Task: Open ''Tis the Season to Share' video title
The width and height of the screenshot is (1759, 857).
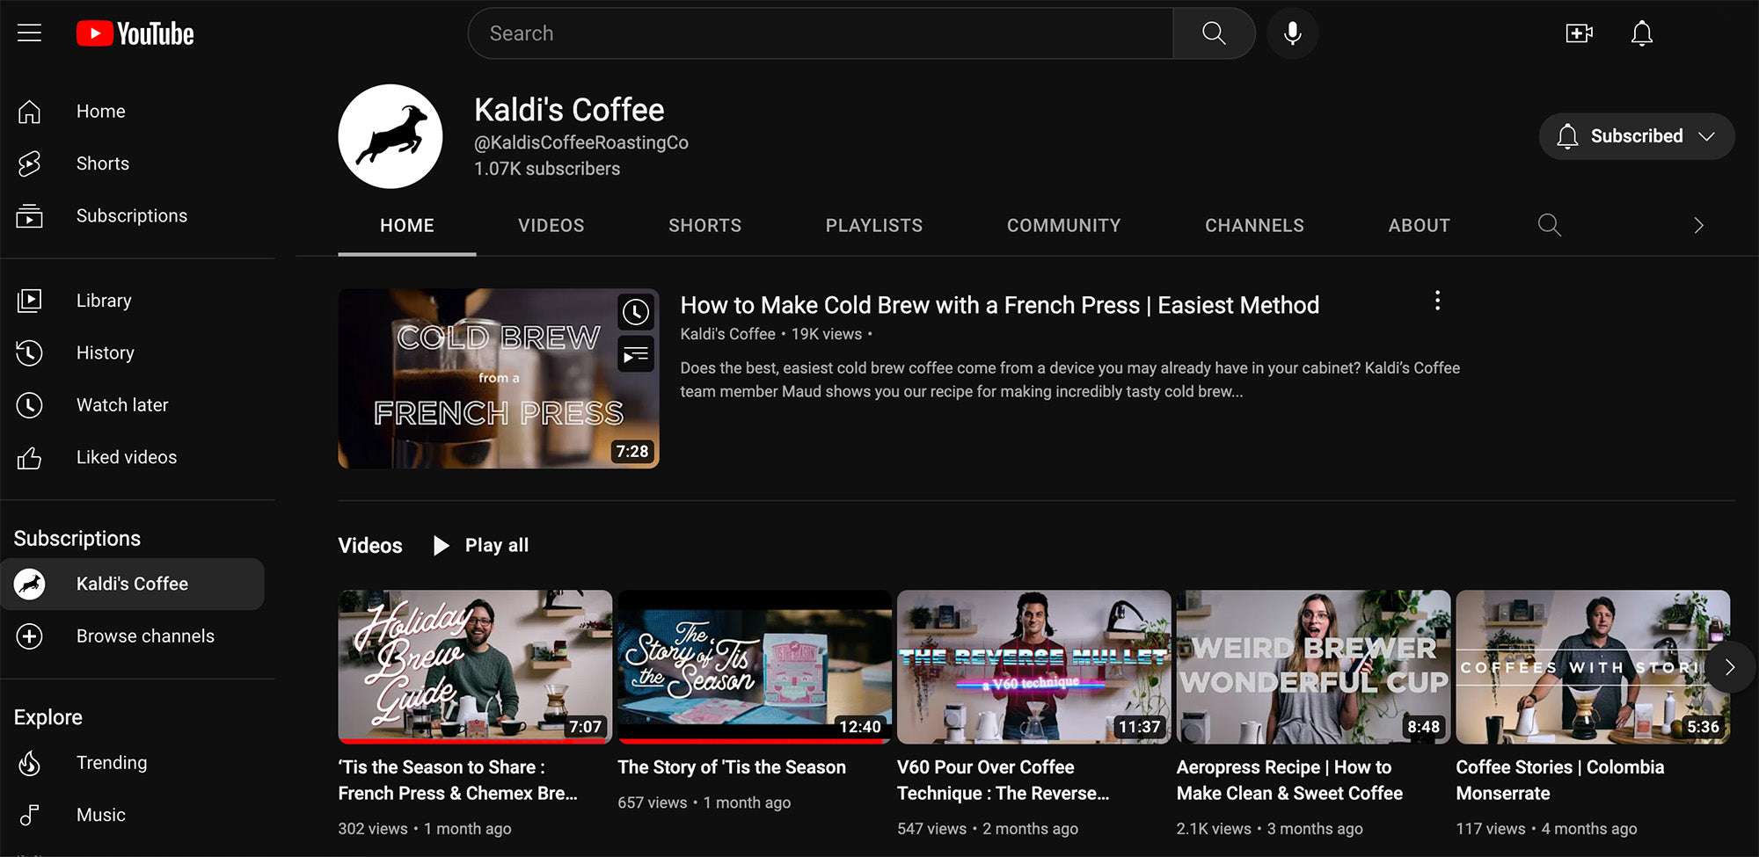Action: (x=458, y=781)
